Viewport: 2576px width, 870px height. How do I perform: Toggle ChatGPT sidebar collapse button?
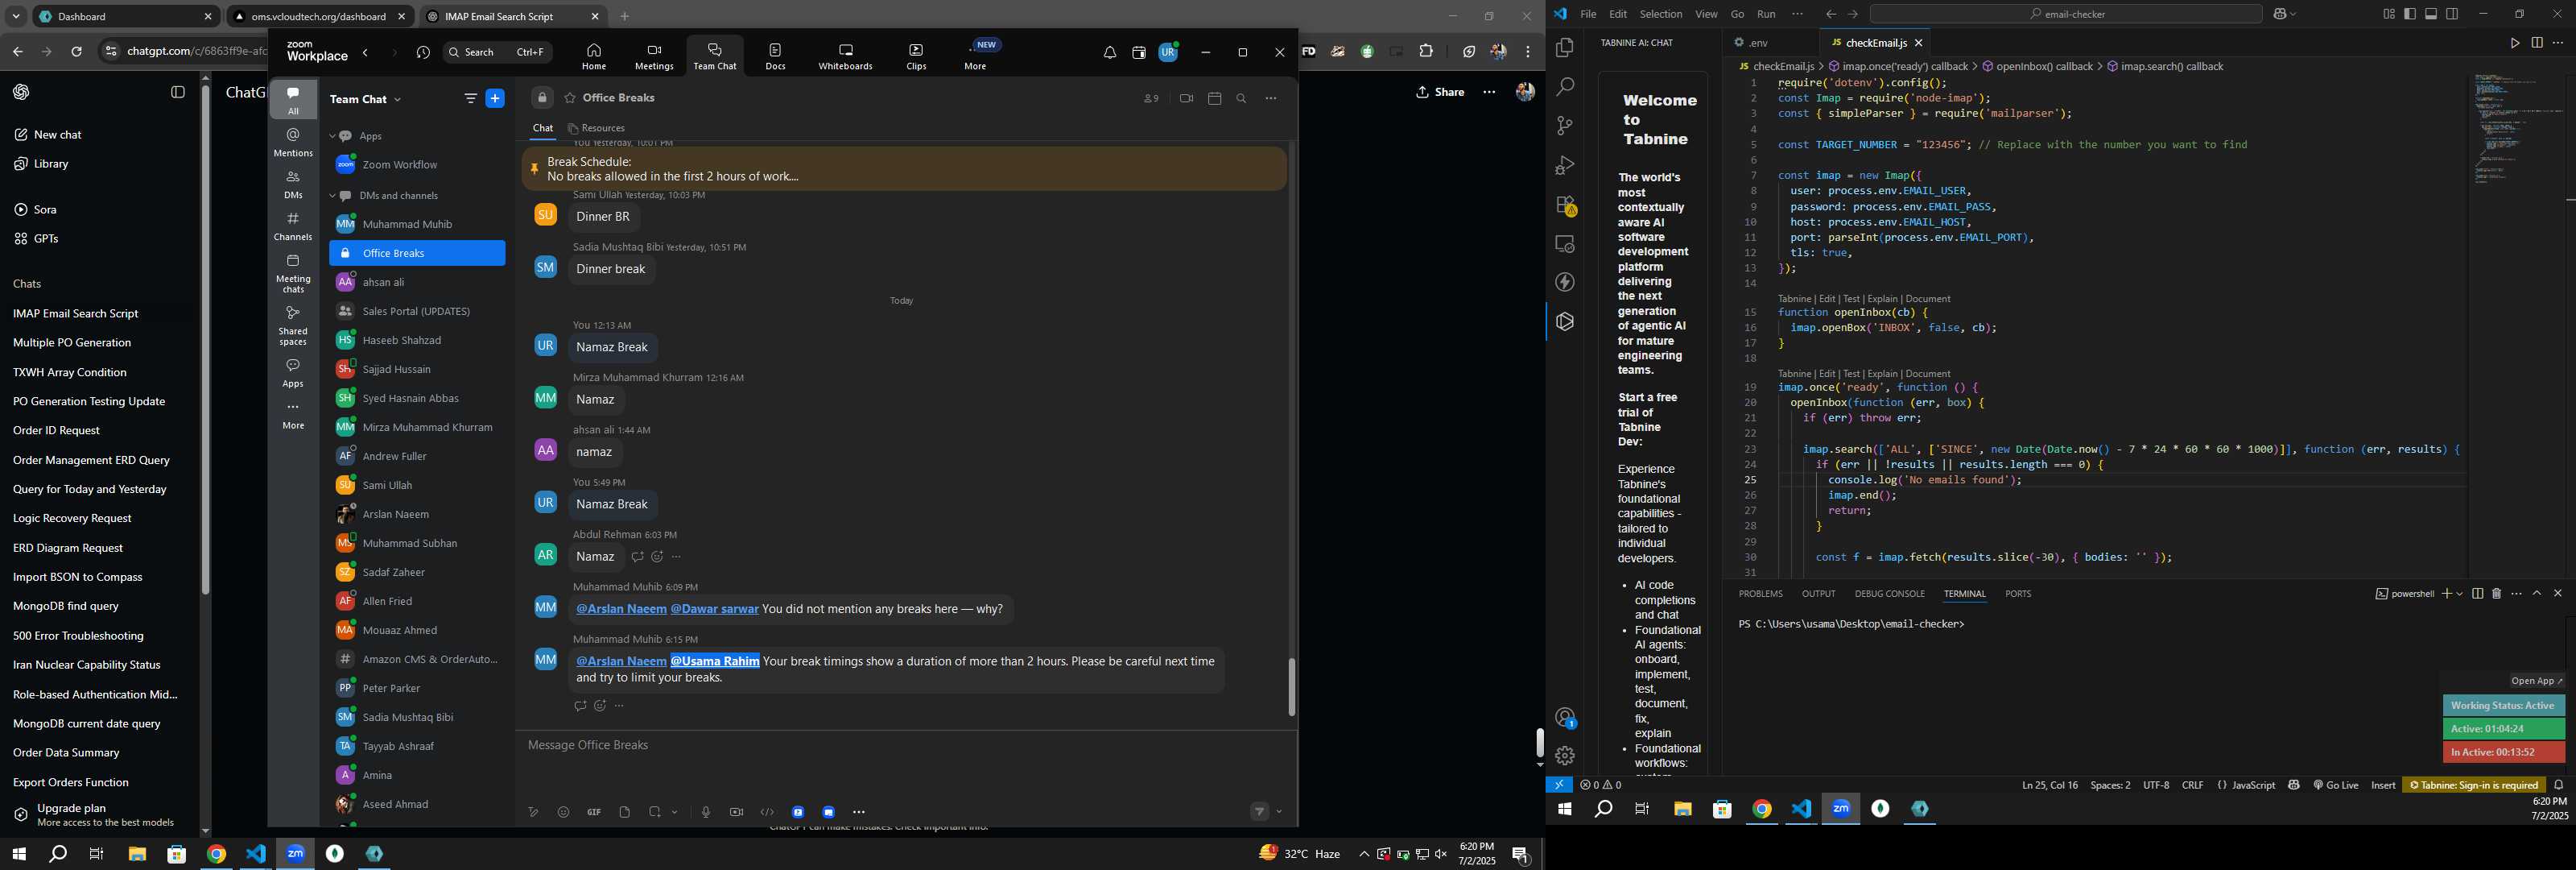[178, 92]
